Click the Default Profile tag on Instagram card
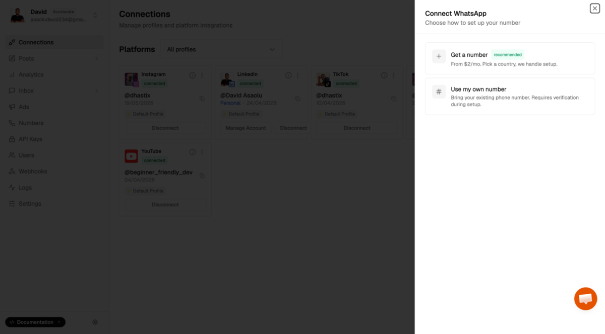605x334 pixels. (x=145, y=114)
